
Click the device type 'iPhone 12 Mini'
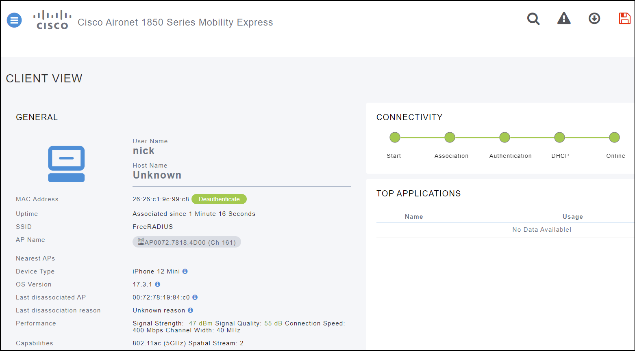pyautogui.click(x=156, y=271)
